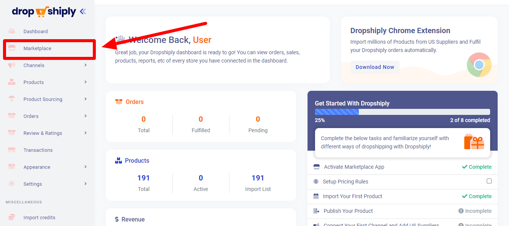Click the Channels megaphone icon
509x226 pixels.
point(12,65)
